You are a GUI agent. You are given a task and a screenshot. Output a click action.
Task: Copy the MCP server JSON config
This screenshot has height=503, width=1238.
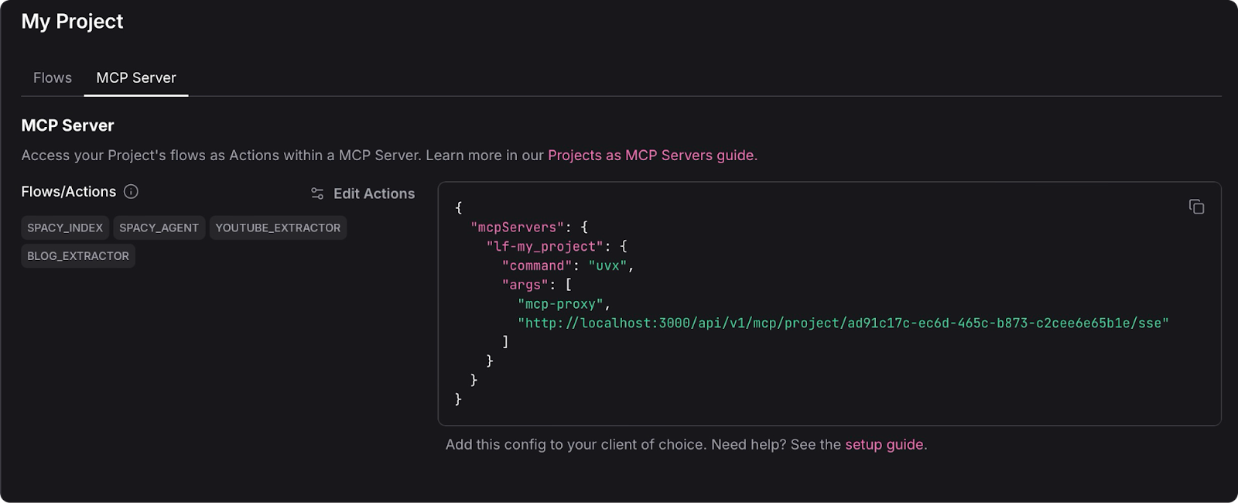(x=1196, y=207)
